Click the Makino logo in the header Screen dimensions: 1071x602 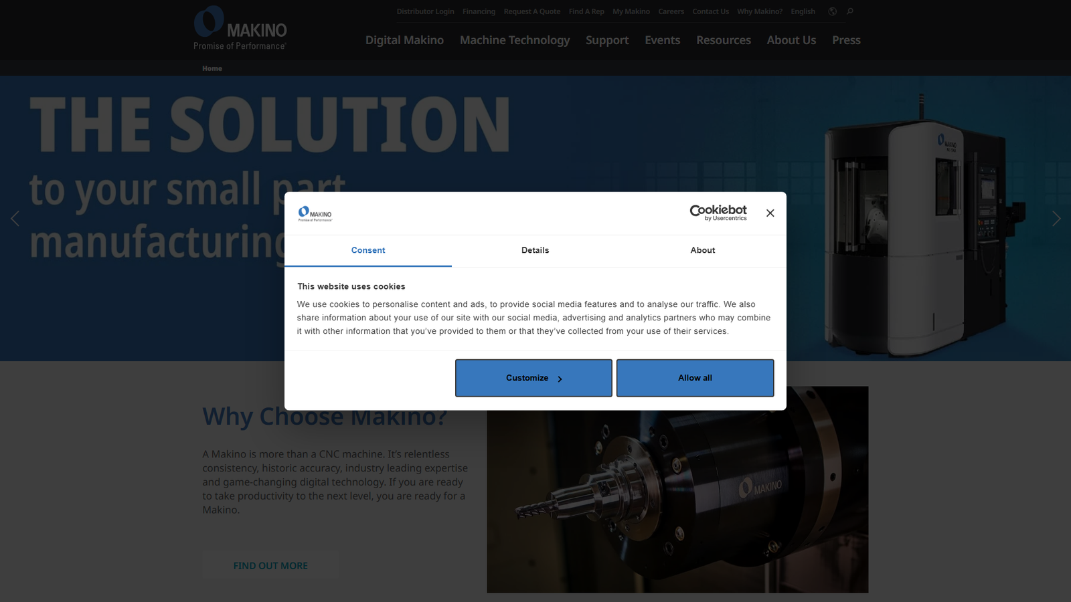pyautogui.click(x=239, y=29)
